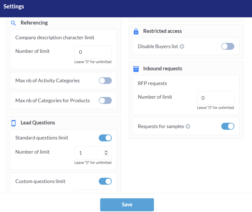Toggle Disable Buyers list on
This screenshot has width=252, height=212.
click(x=228, y=46)
